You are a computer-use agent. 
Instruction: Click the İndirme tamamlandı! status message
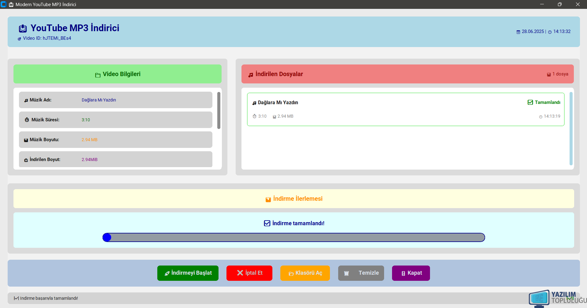click(298, 223)
